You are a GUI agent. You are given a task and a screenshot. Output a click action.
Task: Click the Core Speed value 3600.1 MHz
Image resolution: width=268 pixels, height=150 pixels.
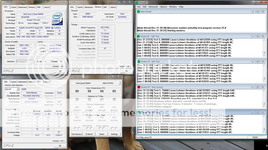pos(24,45)
